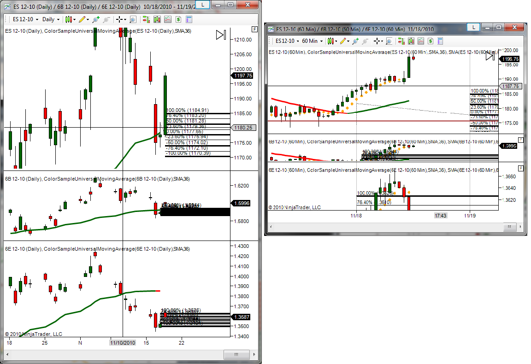Screen dimensions: 531x364
Task: Open instrument selector ES 12-10 in Daily window
Action: (25, 19)
